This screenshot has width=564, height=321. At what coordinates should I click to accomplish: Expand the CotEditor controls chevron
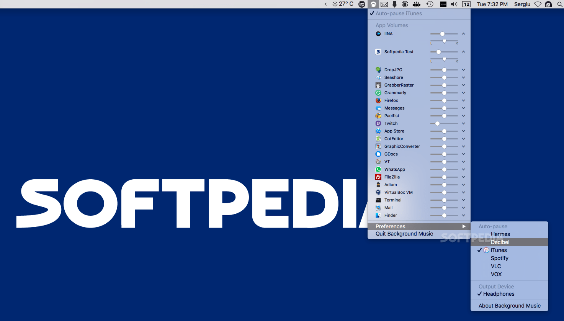(463, 139)
